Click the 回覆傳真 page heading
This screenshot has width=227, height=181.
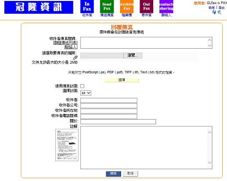pos(122,27)
